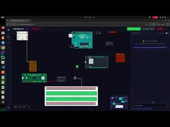Open Google Chrome from the Ubuntu dock
Viewport: 170px width, 127px height.
[3, 48]
